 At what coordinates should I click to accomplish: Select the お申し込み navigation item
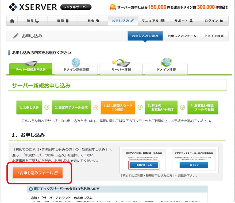click(123, 21)
